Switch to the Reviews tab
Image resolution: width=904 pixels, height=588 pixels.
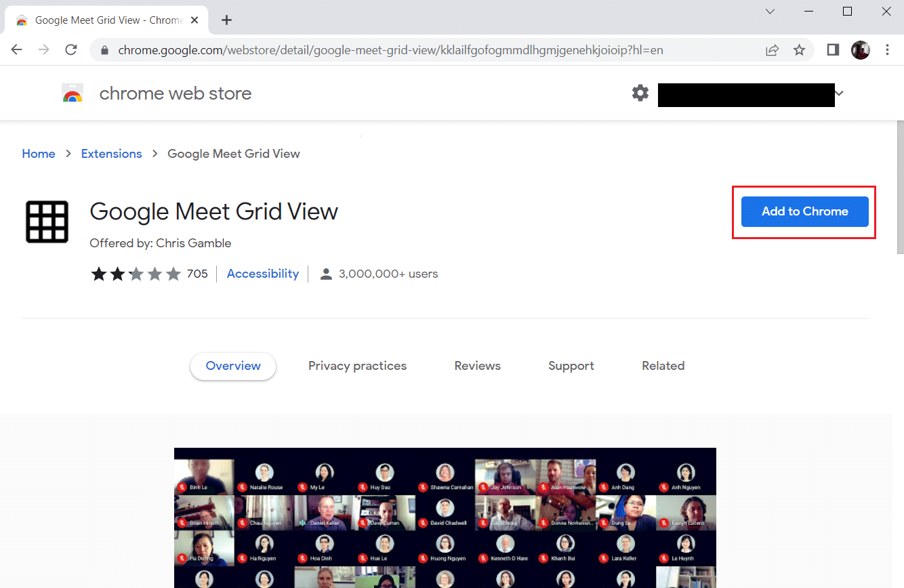(x=478, y=366)
